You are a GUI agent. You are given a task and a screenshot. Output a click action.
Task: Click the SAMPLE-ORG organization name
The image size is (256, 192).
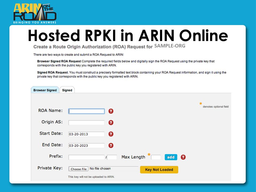(170, 46)
